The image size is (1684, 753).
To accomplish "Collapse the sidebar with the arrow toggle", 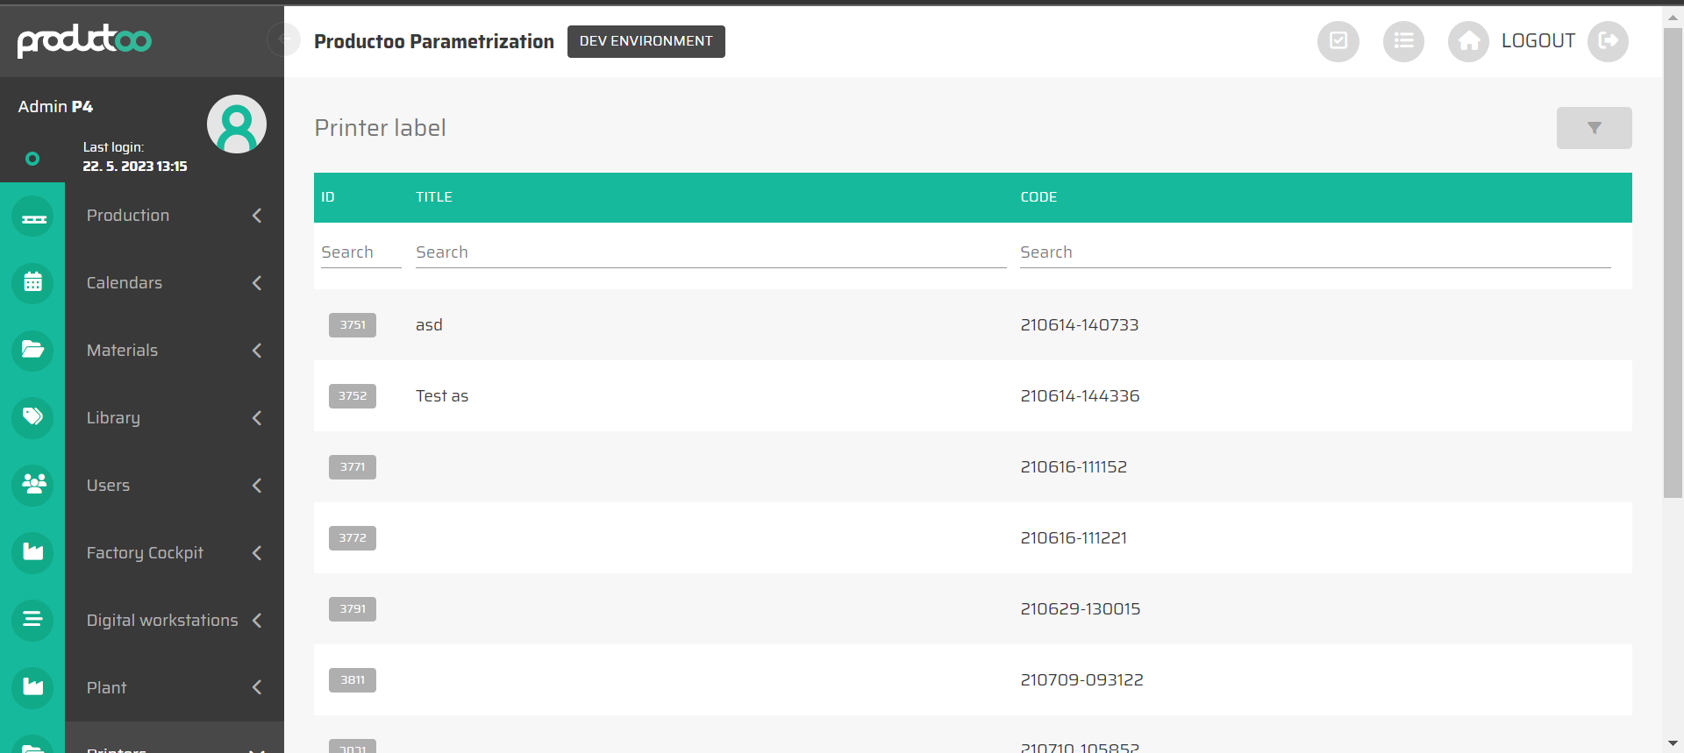I will [283, 39].
